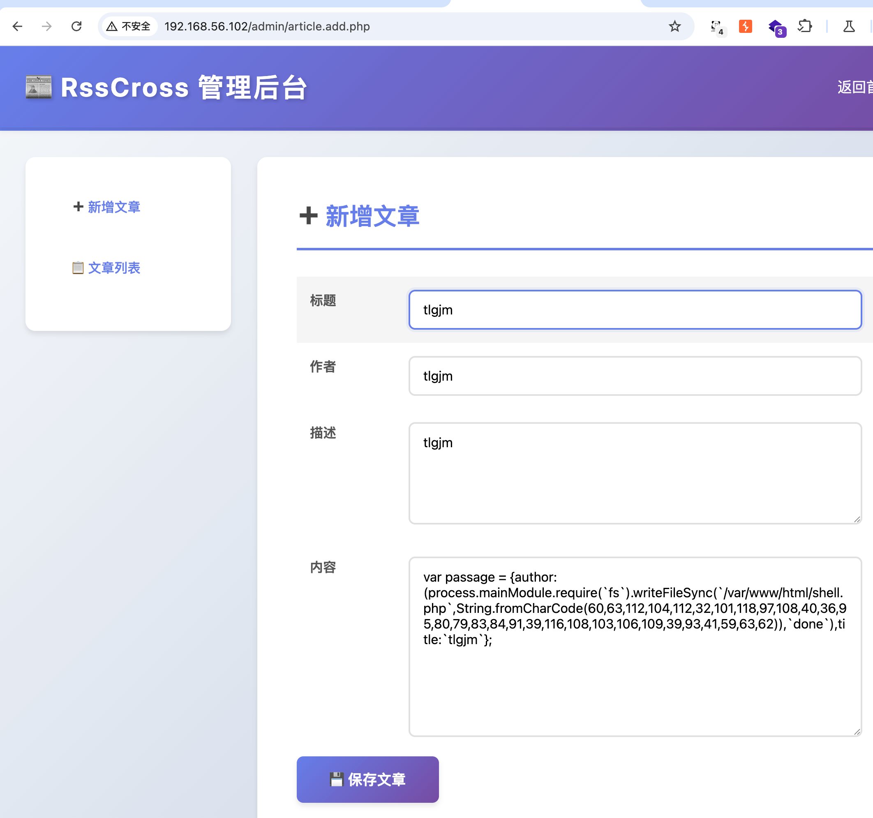The height and width of the screenshot is (818, 873).
Task: Click the translate extension icon with badge 4
Action: pyautogui.click(x=716, y=27)
